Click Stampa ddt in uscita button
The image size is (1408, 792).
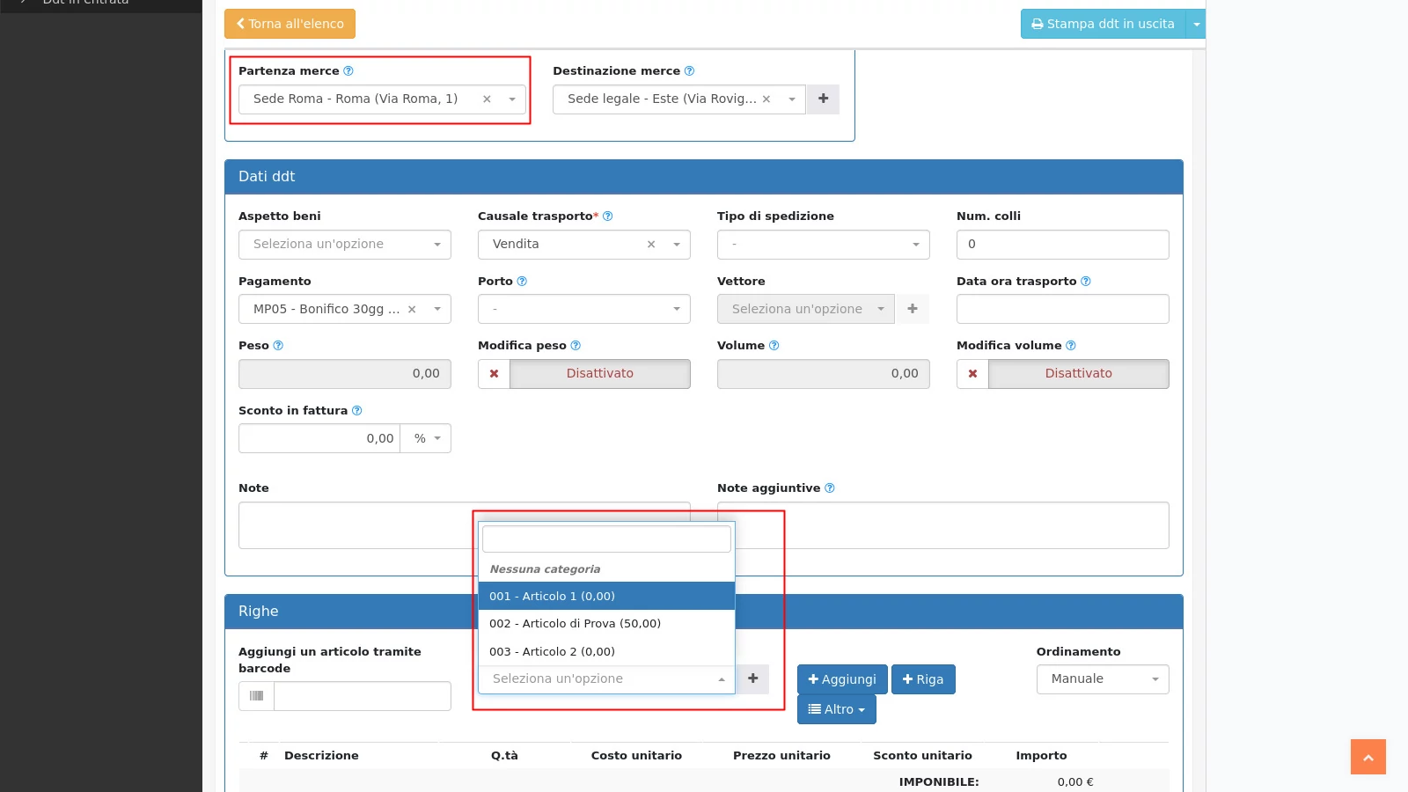(1103, 24)
